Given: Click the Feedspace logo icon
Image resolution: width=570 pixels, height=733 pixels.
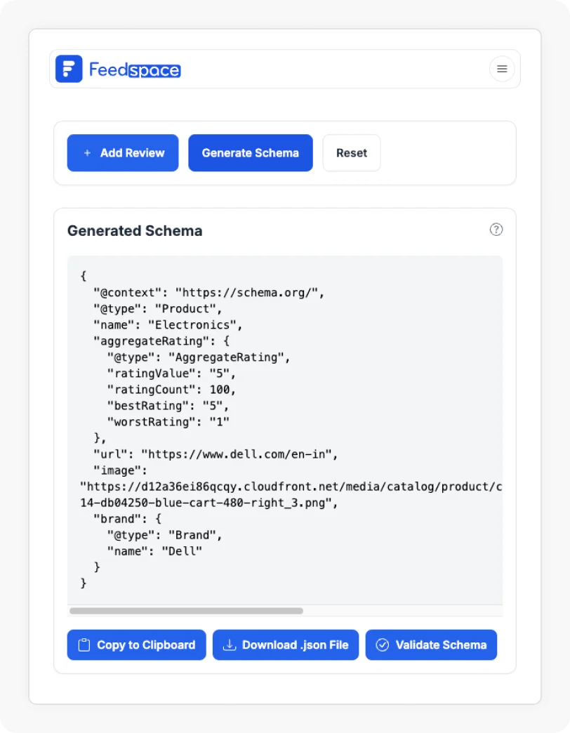Looking at the screenshot, I should point(69,69).
